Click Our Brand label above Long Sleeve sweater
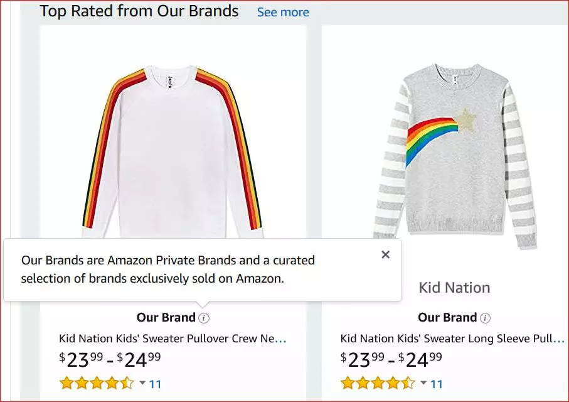Image resolution: width=569 pixels, height=402 pixels. pos(447,318)
